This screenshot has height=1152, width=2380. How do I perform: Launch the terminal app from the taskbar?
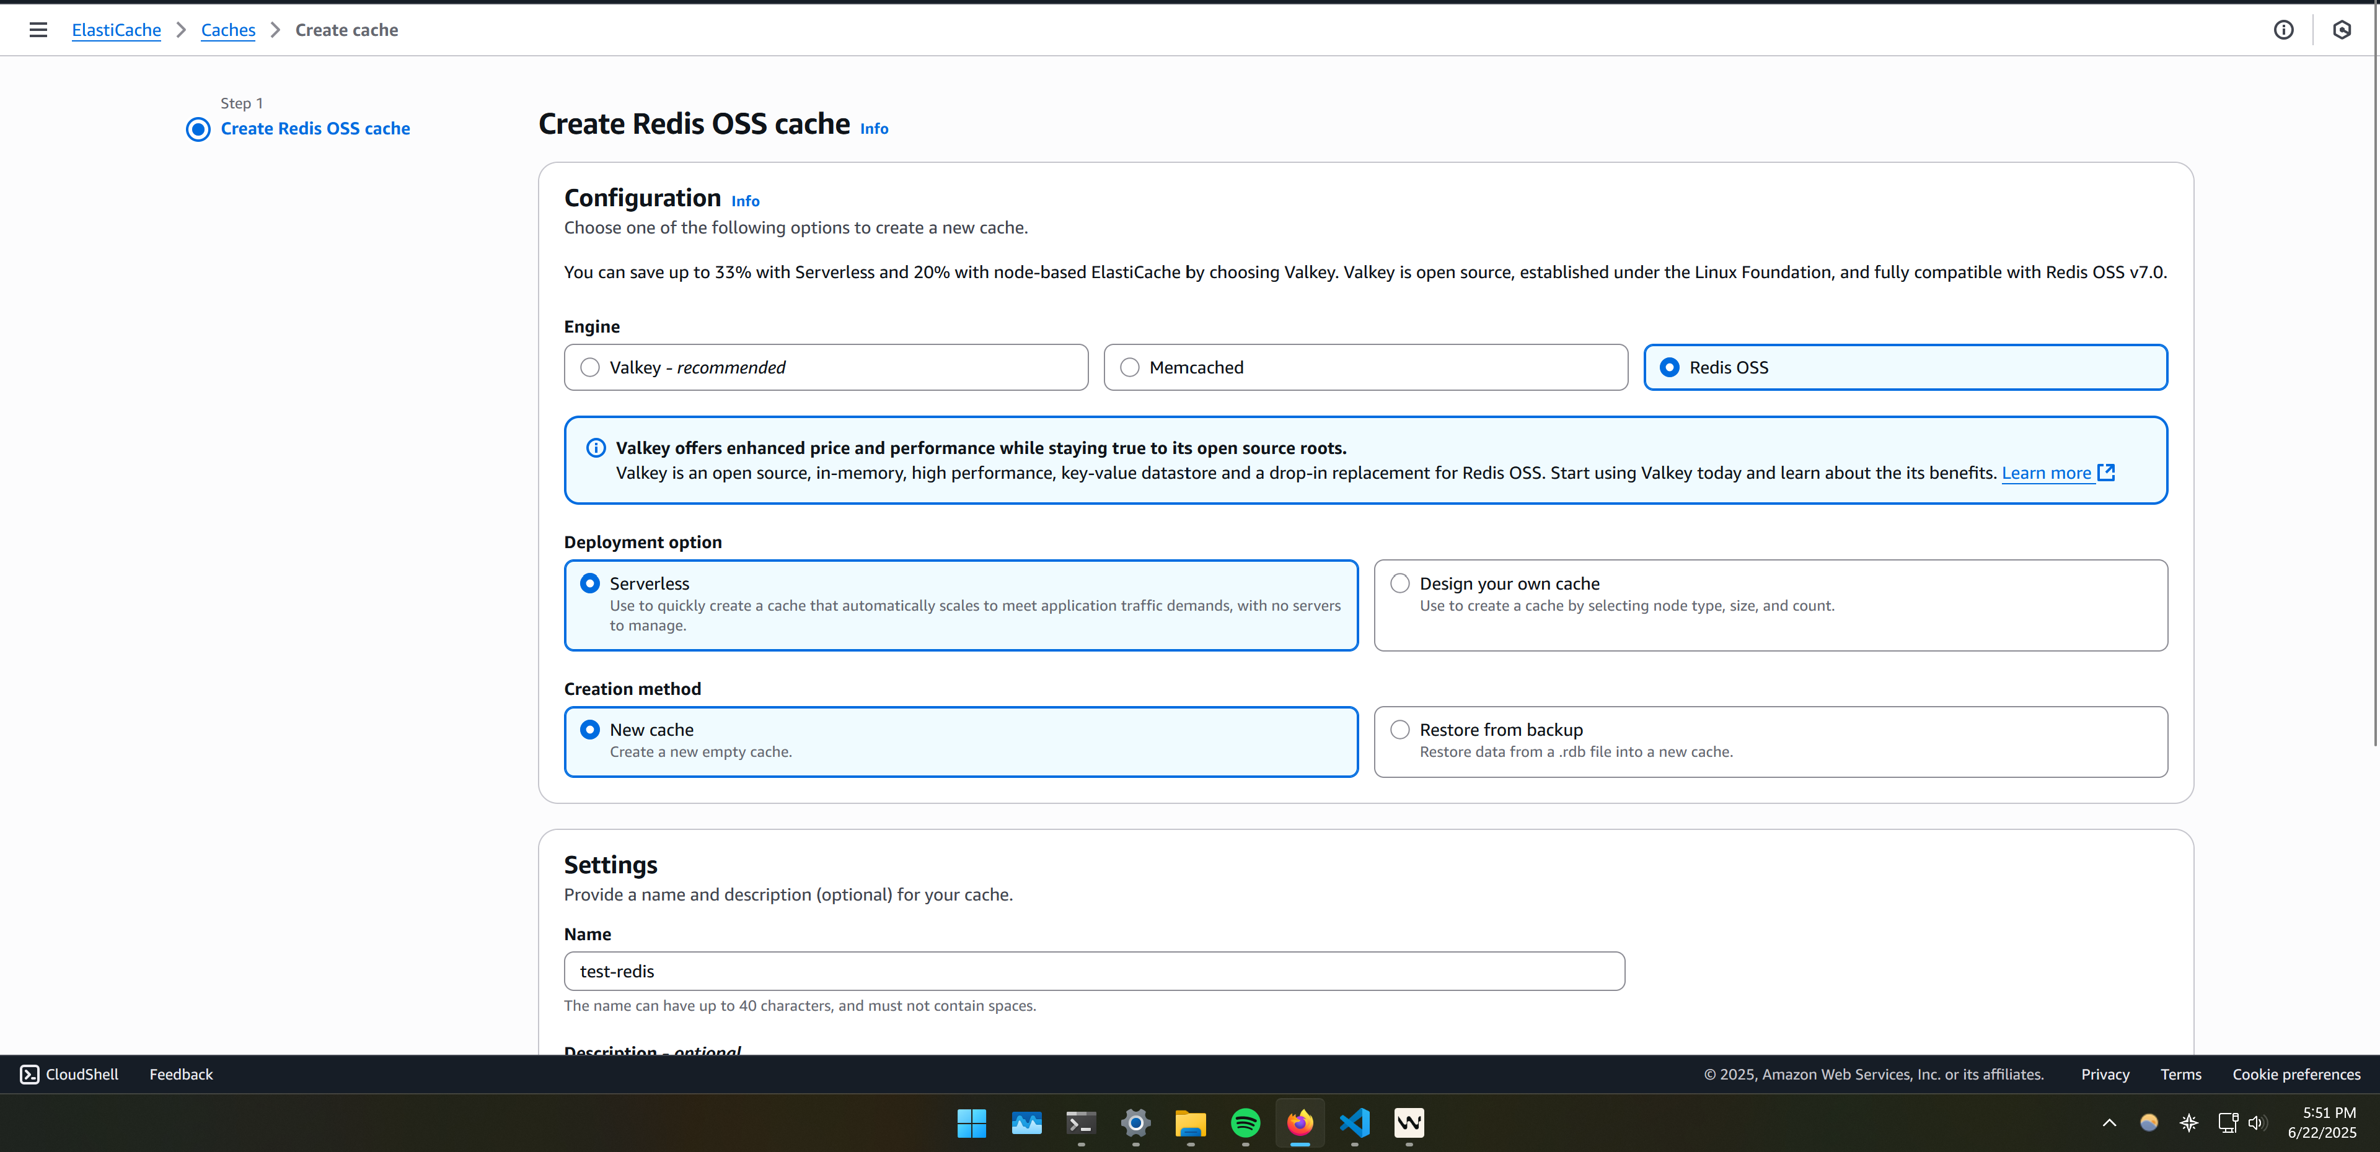1080,1122
